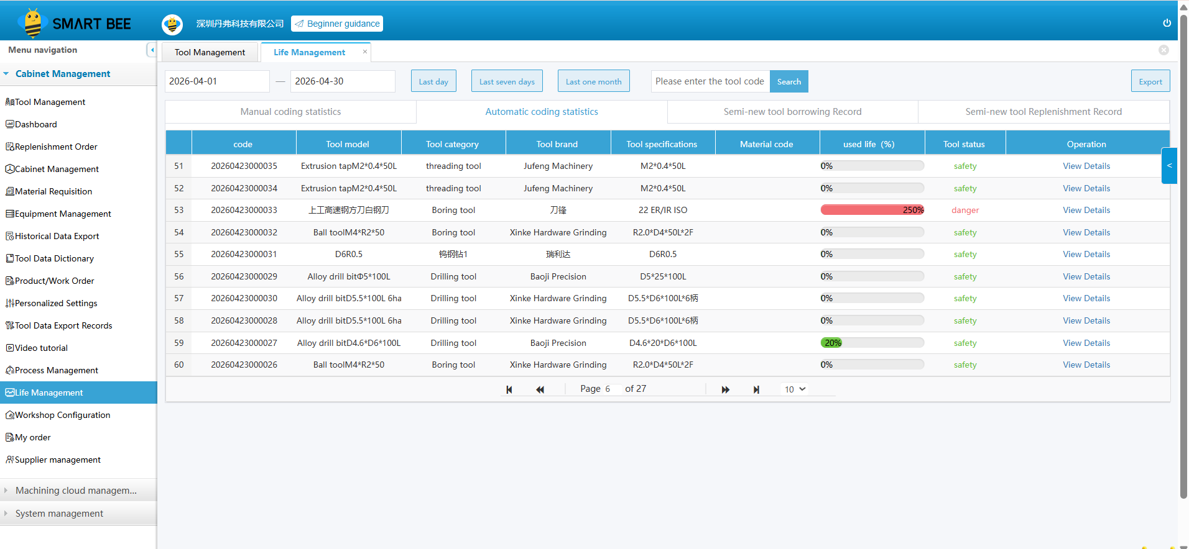
Task: View Details for row 51
Action: coord(1086,166)
